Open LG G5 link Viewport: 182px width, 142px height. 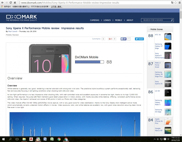[157, 91]
